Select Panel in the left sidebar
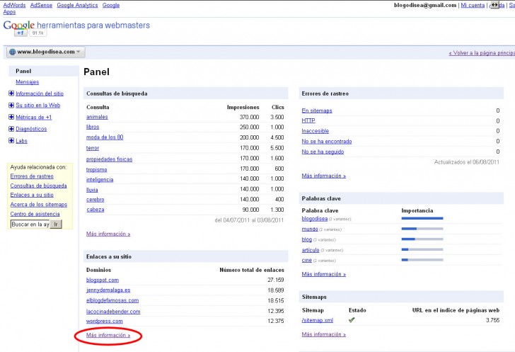Image resolution: width=515 pixels, height=352 pixels. coord(23,71)
